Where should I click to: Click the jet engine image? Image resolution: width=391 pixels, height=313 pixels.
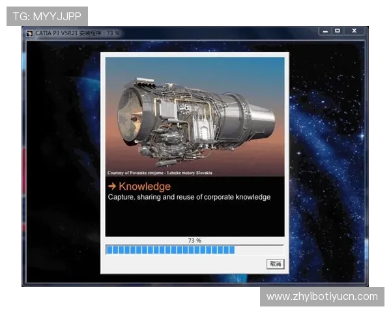[194, 116]
